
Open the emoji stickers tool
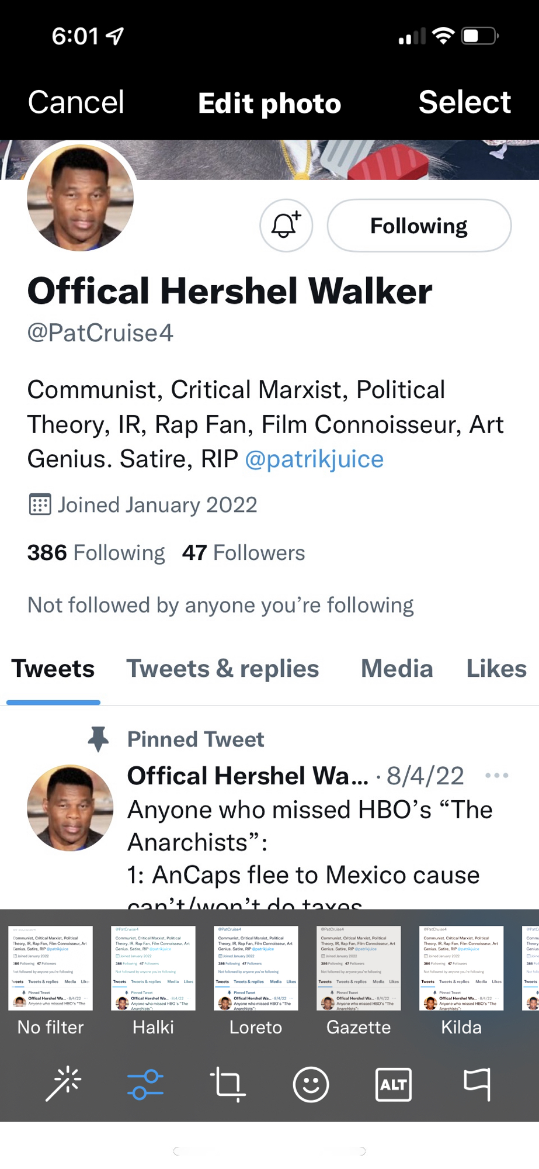[311, 1084]
